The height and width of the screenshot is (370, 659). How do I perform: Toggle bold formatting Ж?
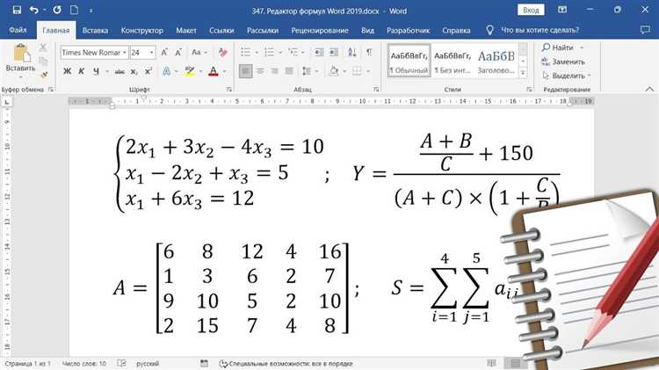click(66, 71)
